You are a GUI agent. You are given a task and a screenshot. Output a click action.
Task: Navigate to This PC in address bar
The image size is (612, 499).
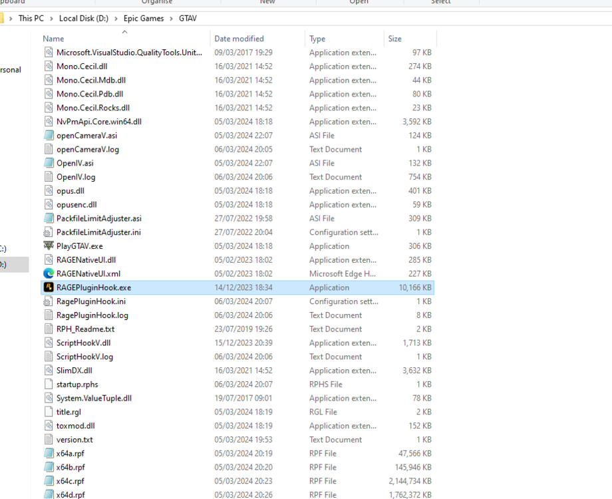coord(31,19)
